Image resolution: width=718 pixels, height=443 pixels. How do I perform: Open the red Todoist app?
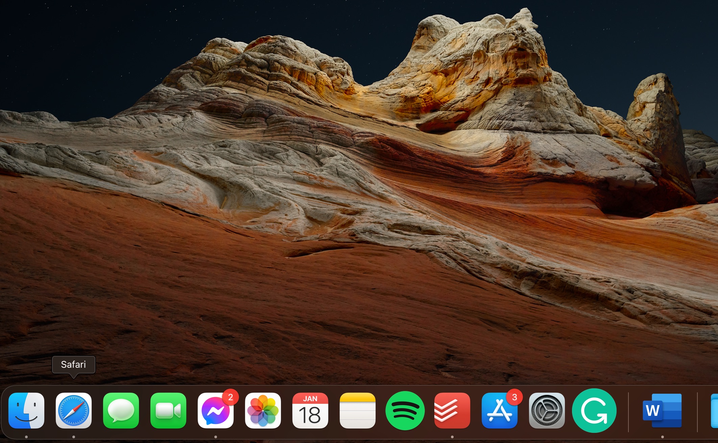coord(452,411)
